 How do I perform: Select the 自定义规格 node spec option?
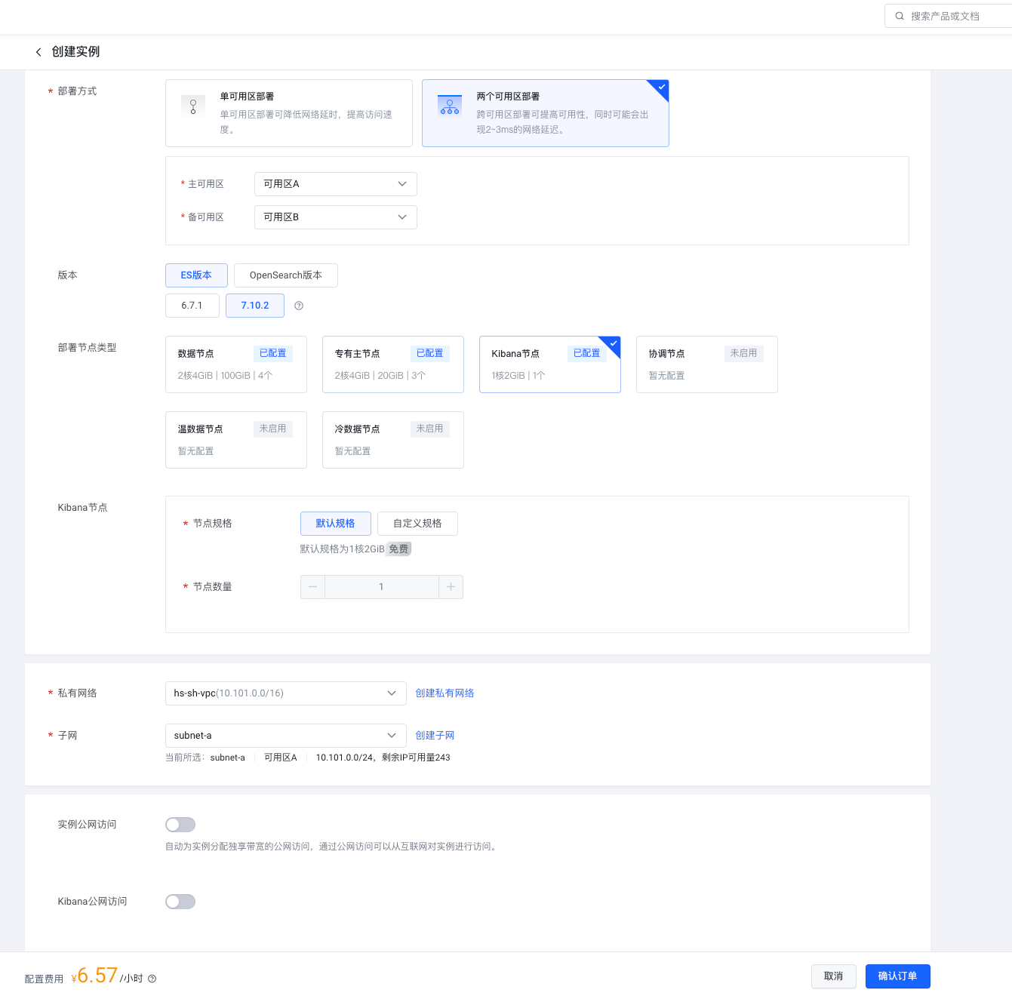417,524
